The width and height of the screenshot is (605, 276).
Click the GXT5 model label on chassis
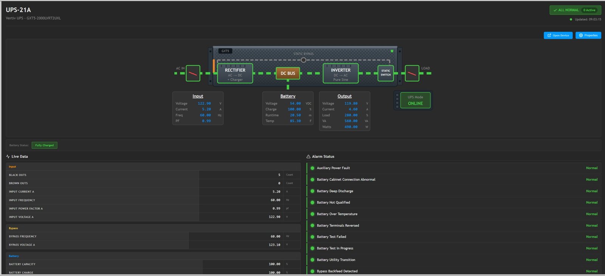(225, 51)
